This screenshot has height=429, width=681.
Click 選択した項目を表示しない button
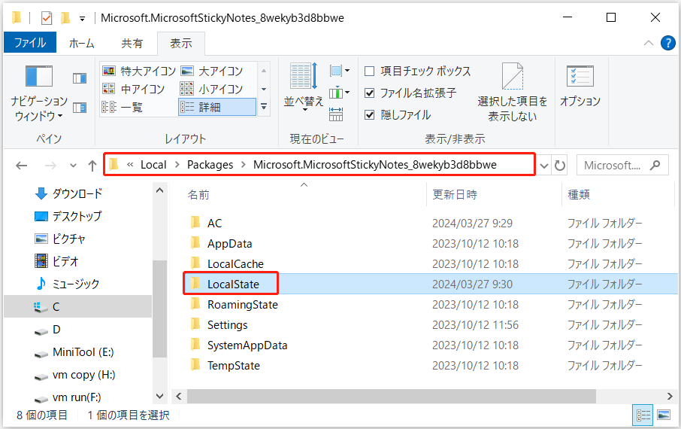pos(513,93)
